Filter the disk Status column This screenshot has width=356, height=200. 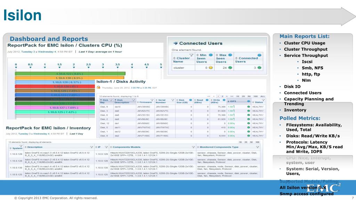coord(263,100)
